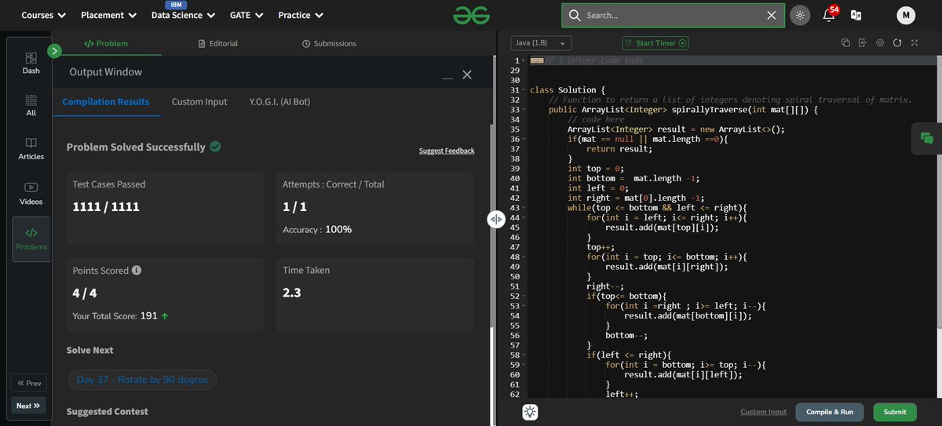The height and width of the screenshot is (426, 942).
Task: Click the editor icon left of settings gear
Action: click(x=862, y=43)
